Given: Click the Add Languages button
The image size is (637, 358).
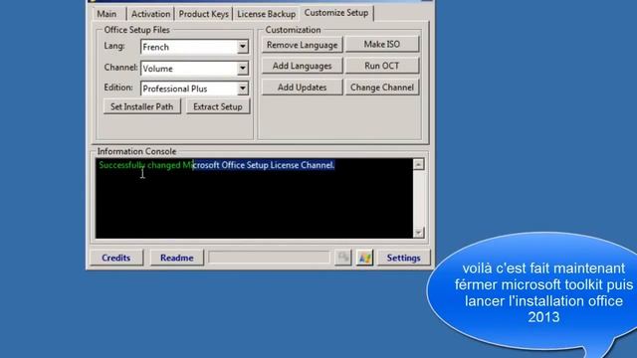Looking at the screenshot, I should (302, 66).
